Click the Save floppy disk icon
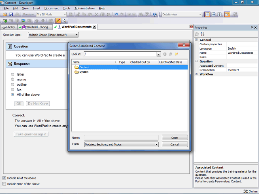The height and width of the screenshot is (194, 259). click(11, 15)
